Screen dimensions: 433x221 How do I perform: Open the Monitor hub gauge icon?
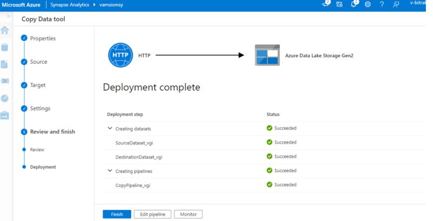(x=5, y=98)
